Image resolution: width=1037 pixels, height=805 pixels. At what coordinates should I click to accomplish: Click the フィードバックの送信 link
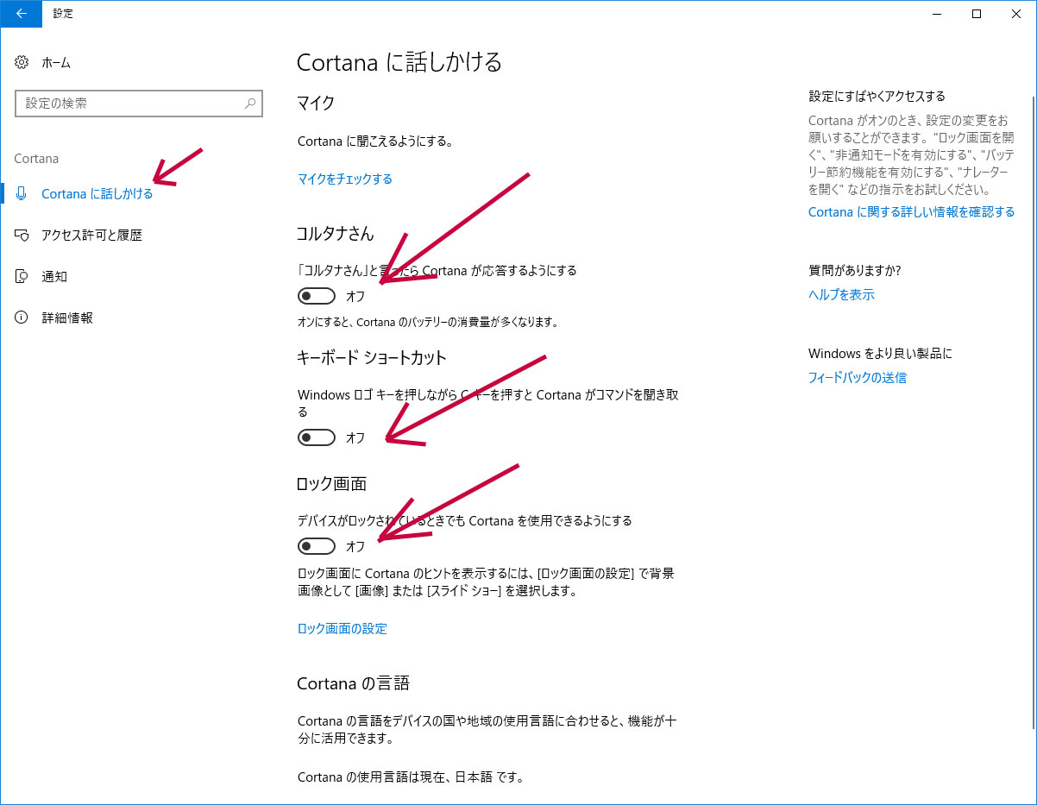[858, 377]
